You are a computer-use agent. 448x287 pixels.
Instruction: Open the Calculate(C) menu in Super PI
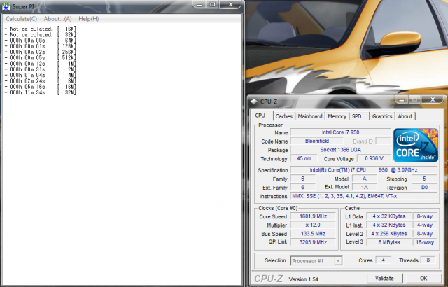pos(22,19)
